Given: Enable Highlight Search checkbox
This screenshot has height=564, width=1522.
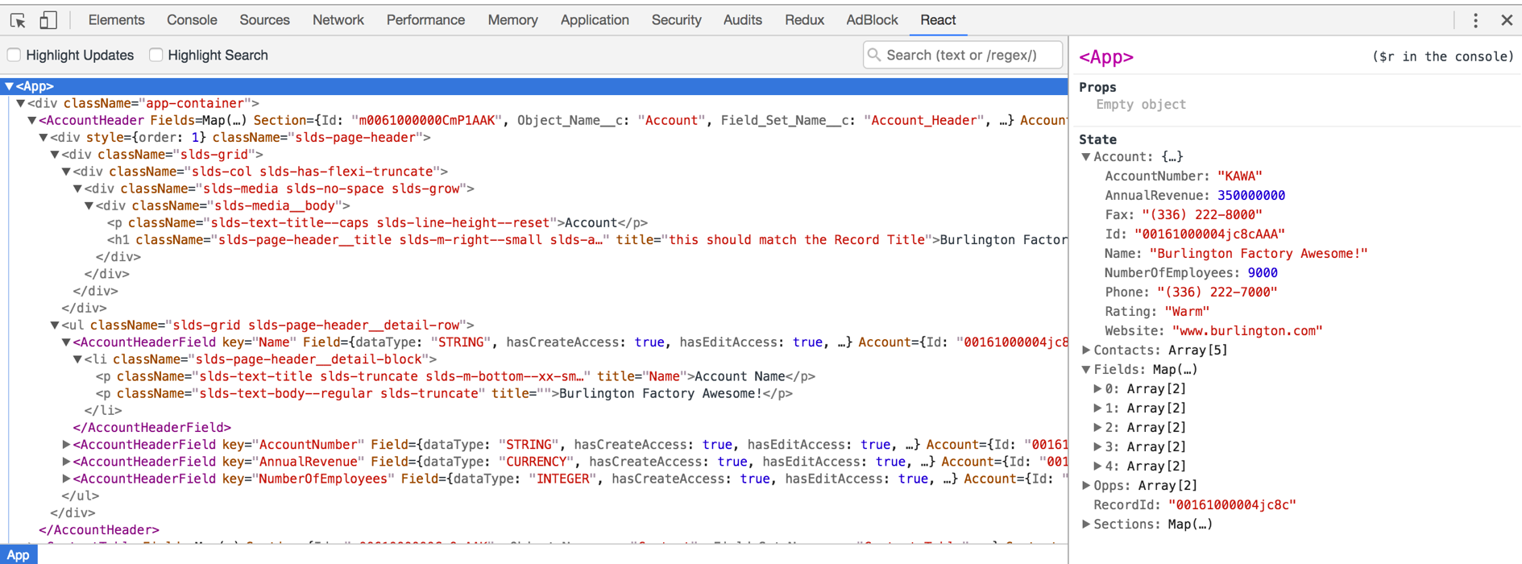Looking at the screenshot, I should [156, 55].
